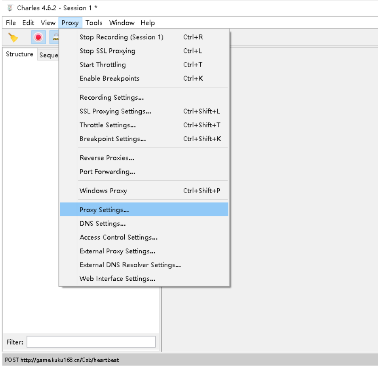Viewport: 378px width, 369px height.
Task: Click the POST heartbeat status bar text
Action: pyautogui.click(x=62, y=360)
